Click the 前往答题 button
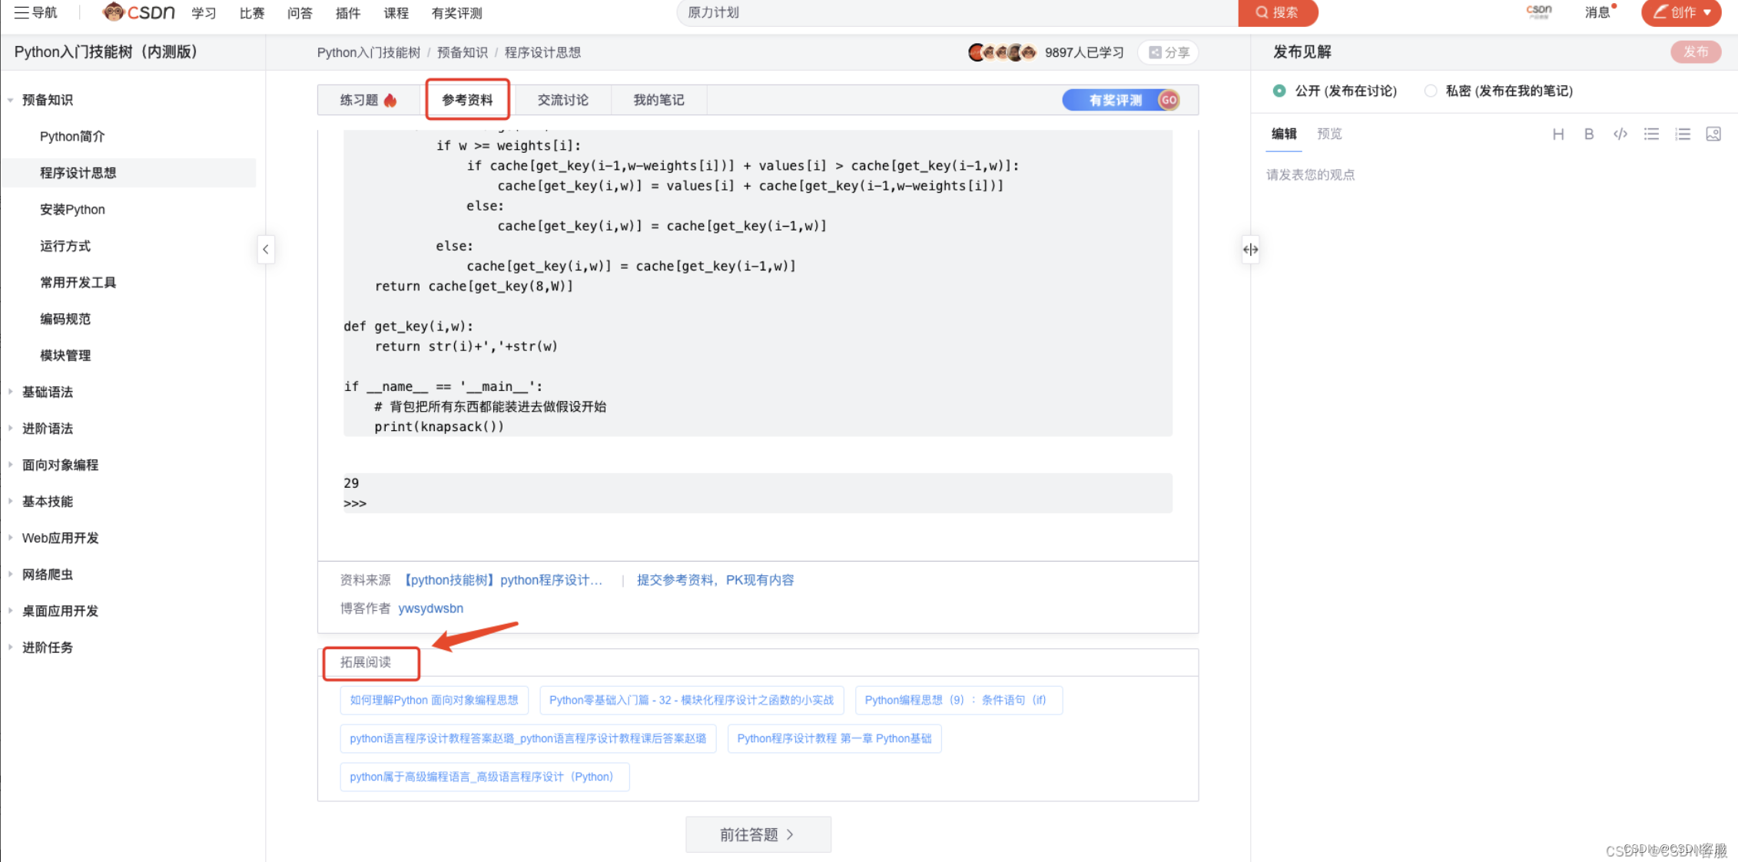Image resolution: width=1738 pixels, height=862 pixels. 758,834
